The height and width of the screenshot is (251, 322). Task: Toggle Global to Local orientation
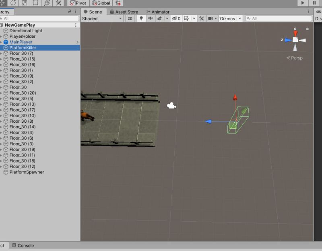(101, 3)
